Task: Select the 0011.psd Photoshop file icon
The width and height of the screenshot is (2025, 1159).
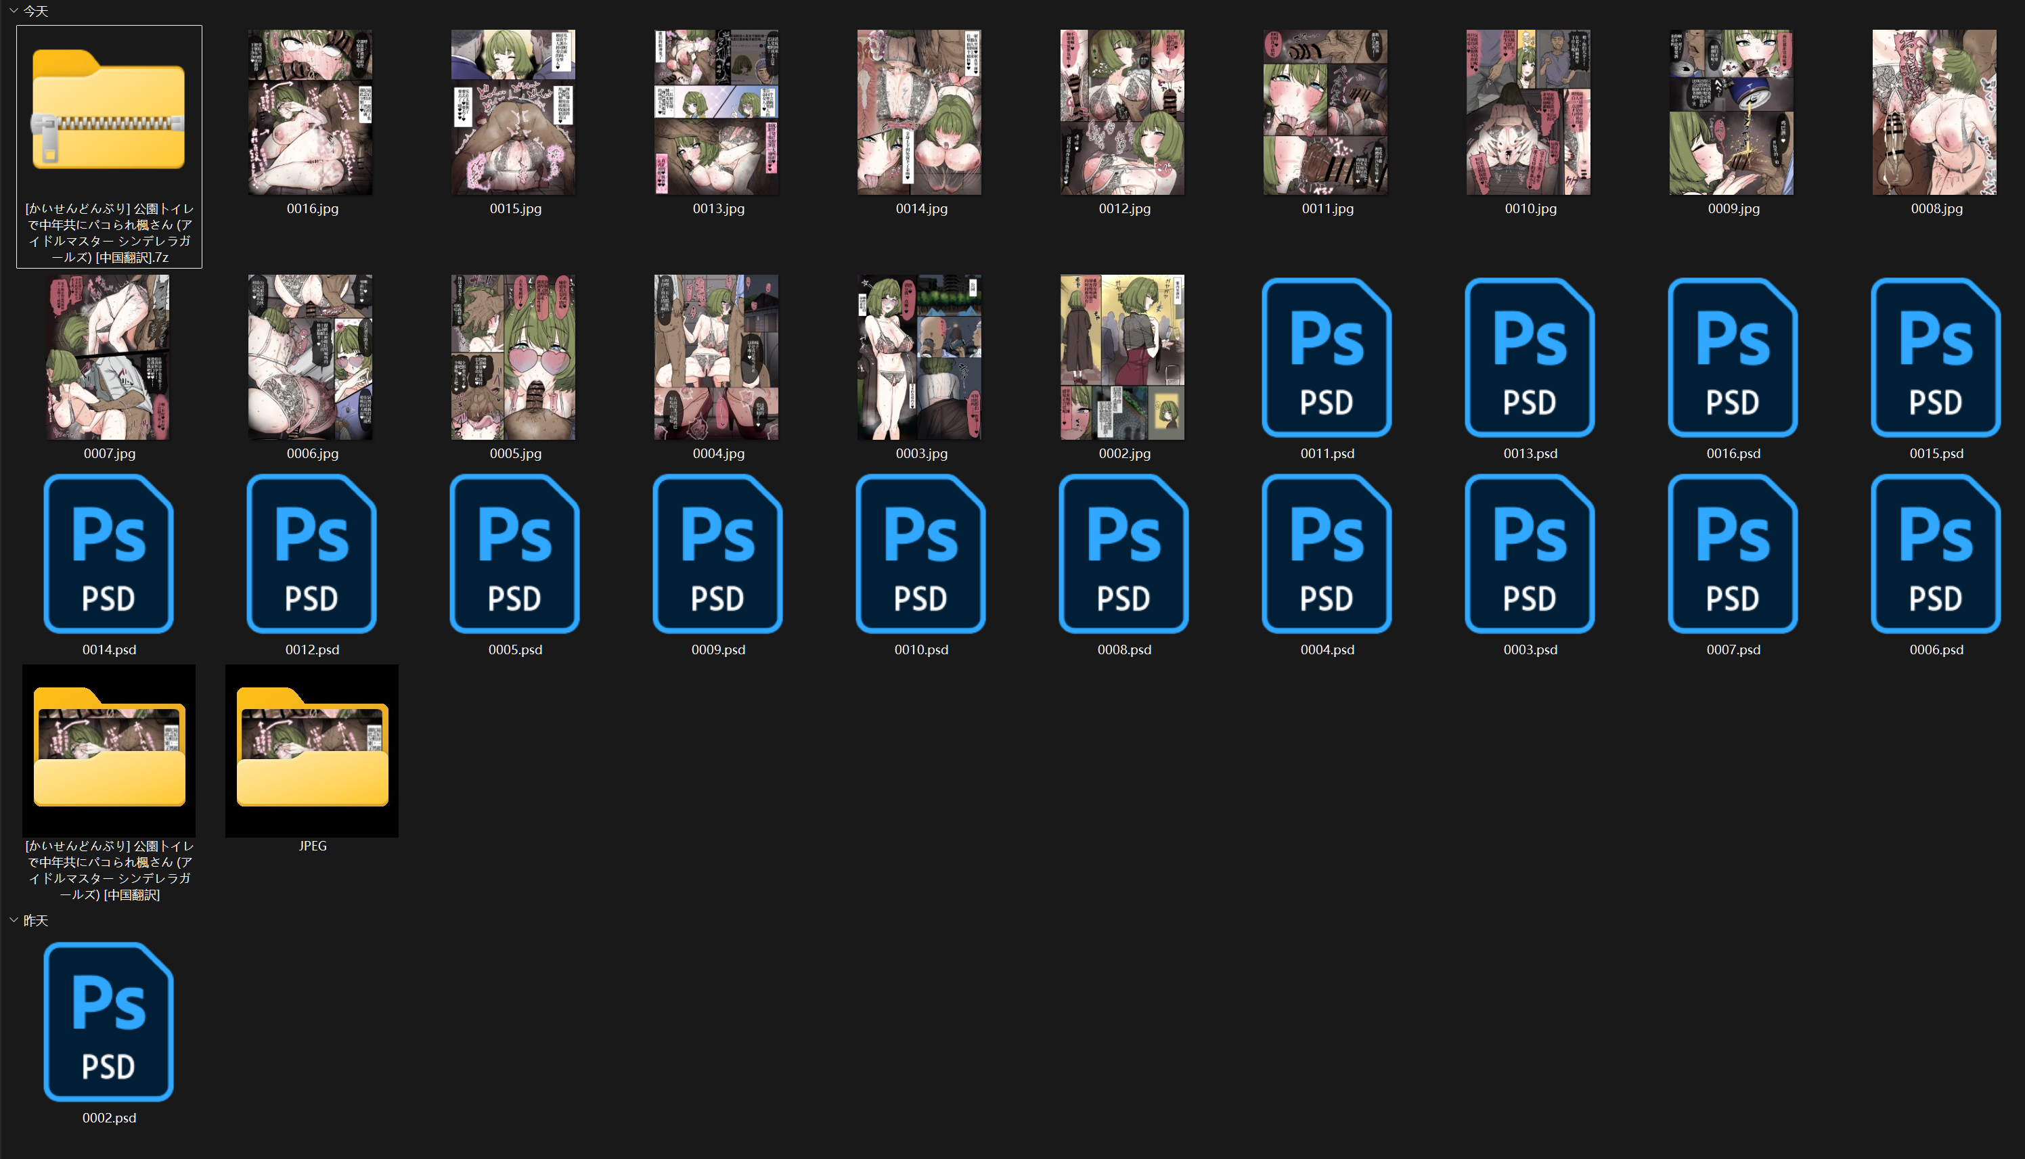Action: pos(1327,357)
